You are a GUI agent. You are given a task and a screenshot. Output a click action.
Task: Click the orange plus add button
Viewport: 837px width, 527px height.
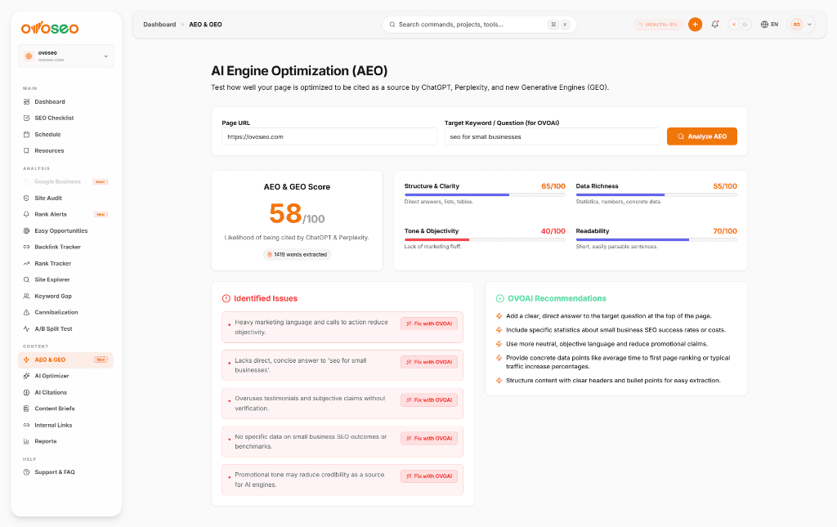point(695,25)
